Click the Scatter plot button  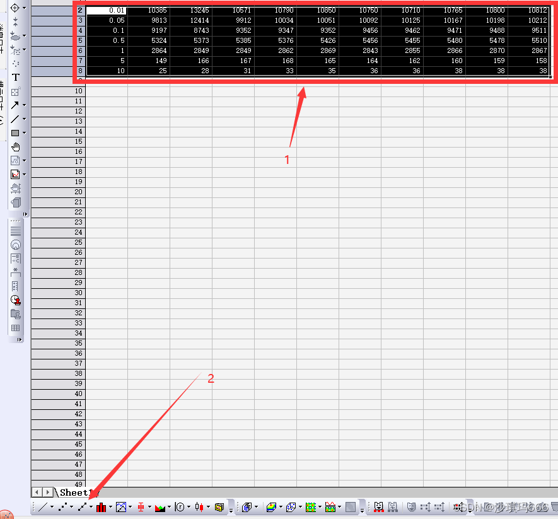pyautogui.click(x=62, y=507)
